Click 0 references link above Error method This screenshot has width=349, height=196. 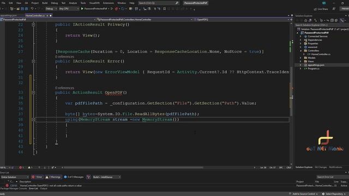click(64, 57)
